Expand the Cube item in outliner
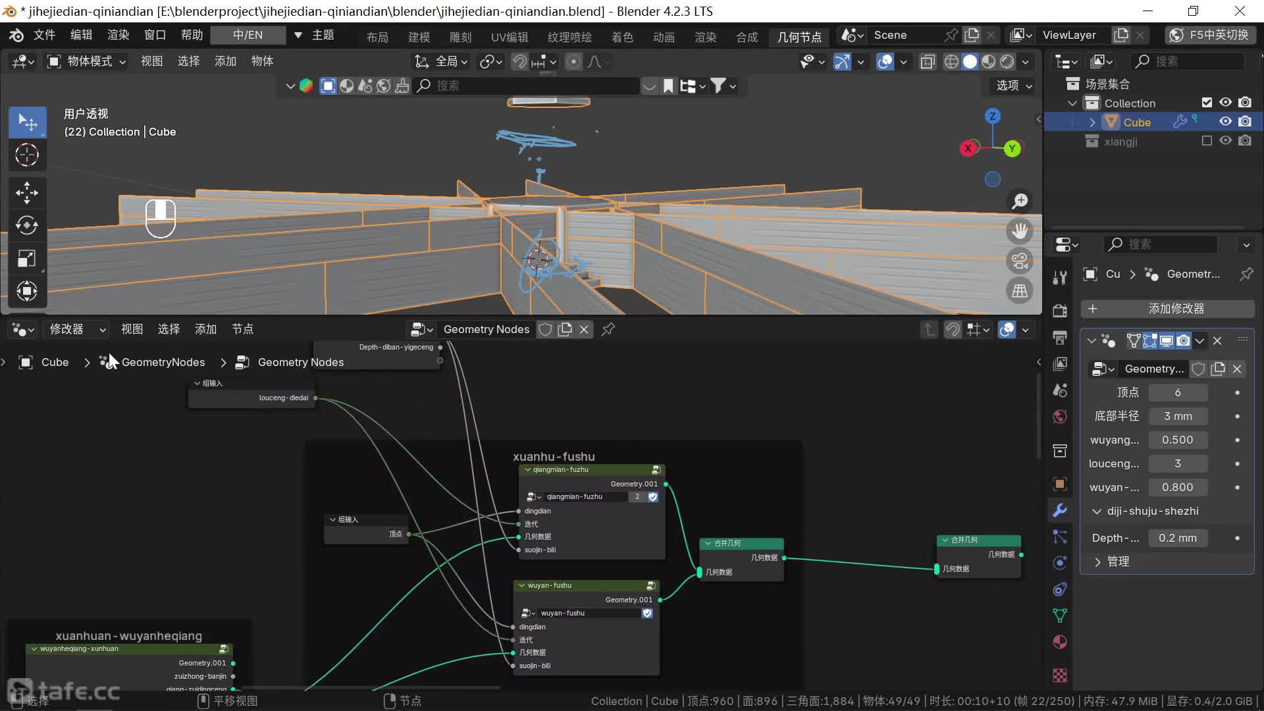Viewport: 1264px width, 711px height. (x=1092, y=122)
